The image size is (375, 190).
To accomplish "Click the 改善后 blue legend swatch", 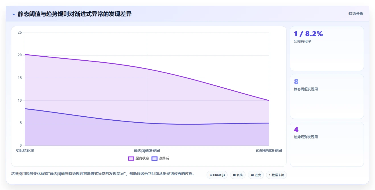I will click(x=154, y=158).
